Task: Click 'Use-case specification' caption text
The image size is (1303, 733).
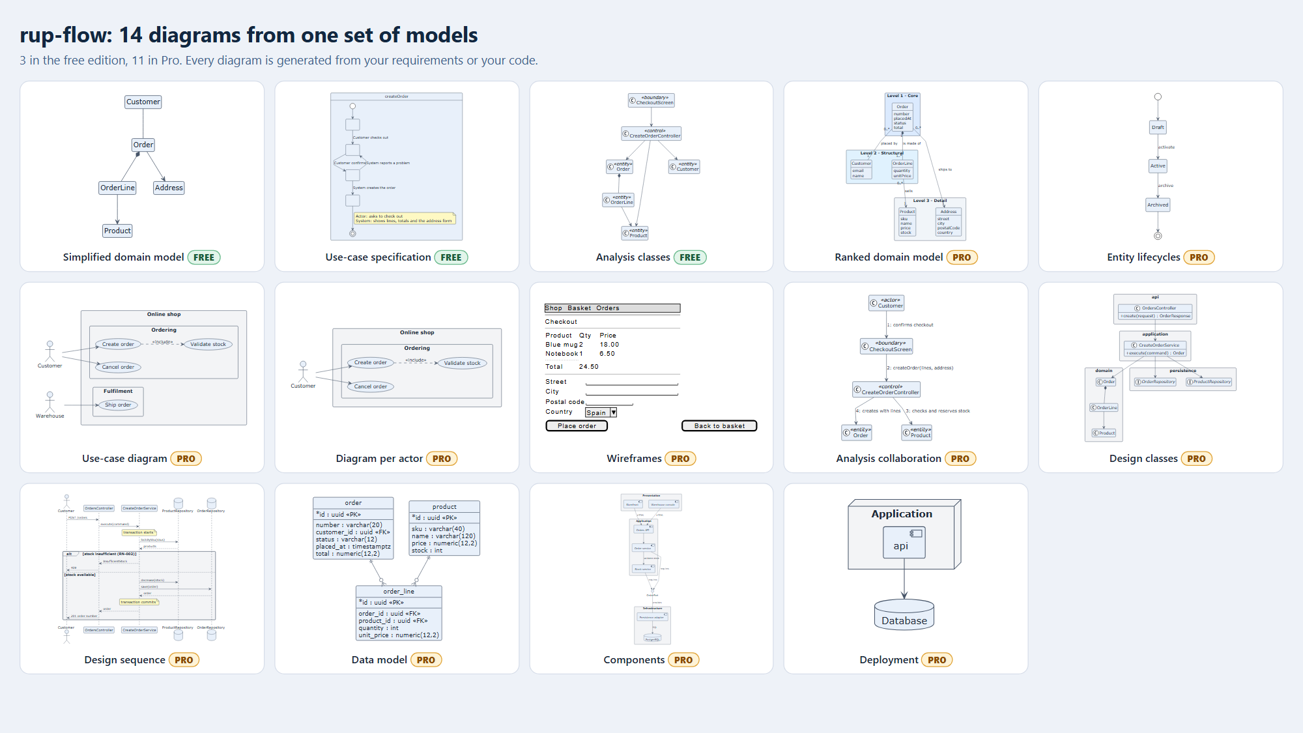Action: point(378,257)
